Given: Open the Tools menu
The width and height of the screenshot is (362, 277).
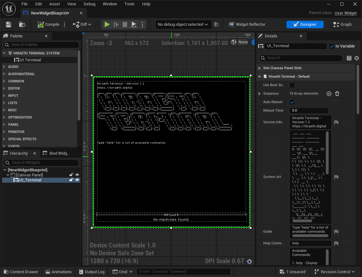Looking at the screenshot, I should click(129, 4).
